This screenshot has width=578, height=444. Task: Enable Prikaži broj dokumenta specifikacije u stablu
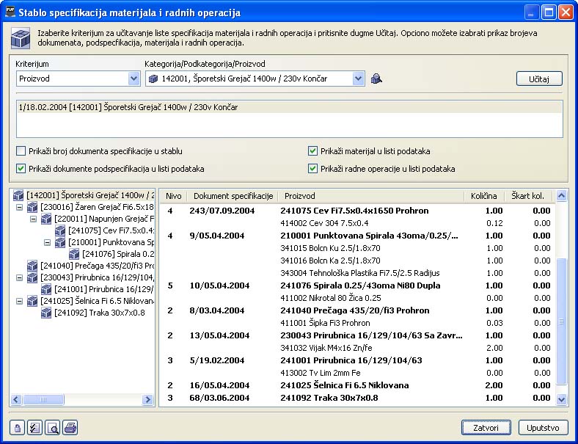tap(21, 151)
